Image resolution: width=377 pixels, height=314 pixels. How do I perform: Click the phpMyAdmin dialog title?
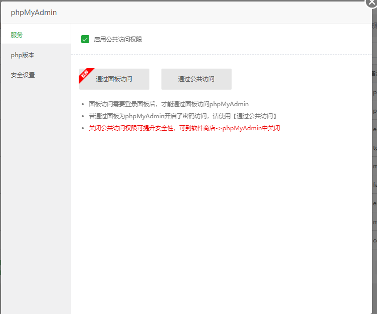(34, 13)
